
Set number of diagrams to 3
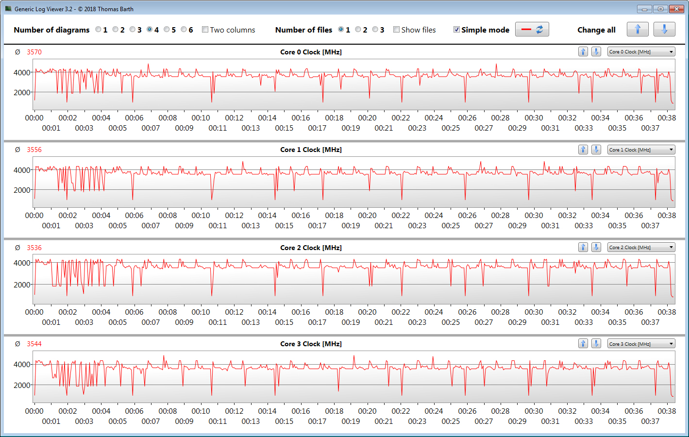pyautogui.click(x=133, y=30)
